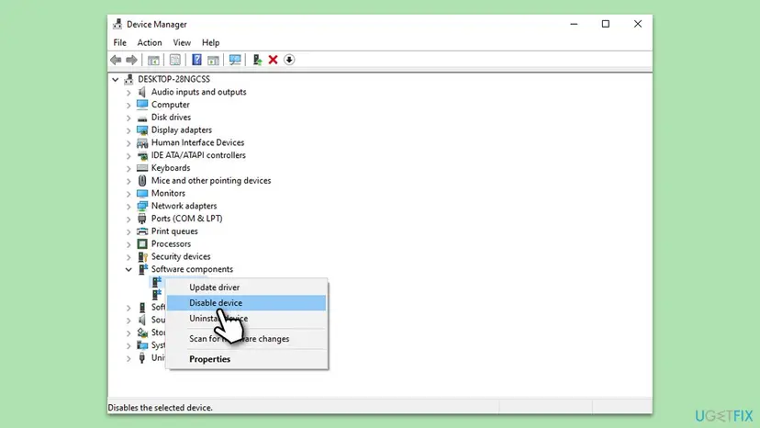Expand the Computer category arrow
The height and width of the screenshot is (428, 760).
[129, 105]
